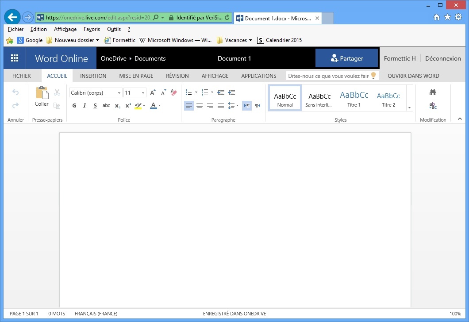The width and height of the screenshot is (469, 322).
Task: Apply the Titre 1 style
Action: pyautogui.click(x=354, y=98)
